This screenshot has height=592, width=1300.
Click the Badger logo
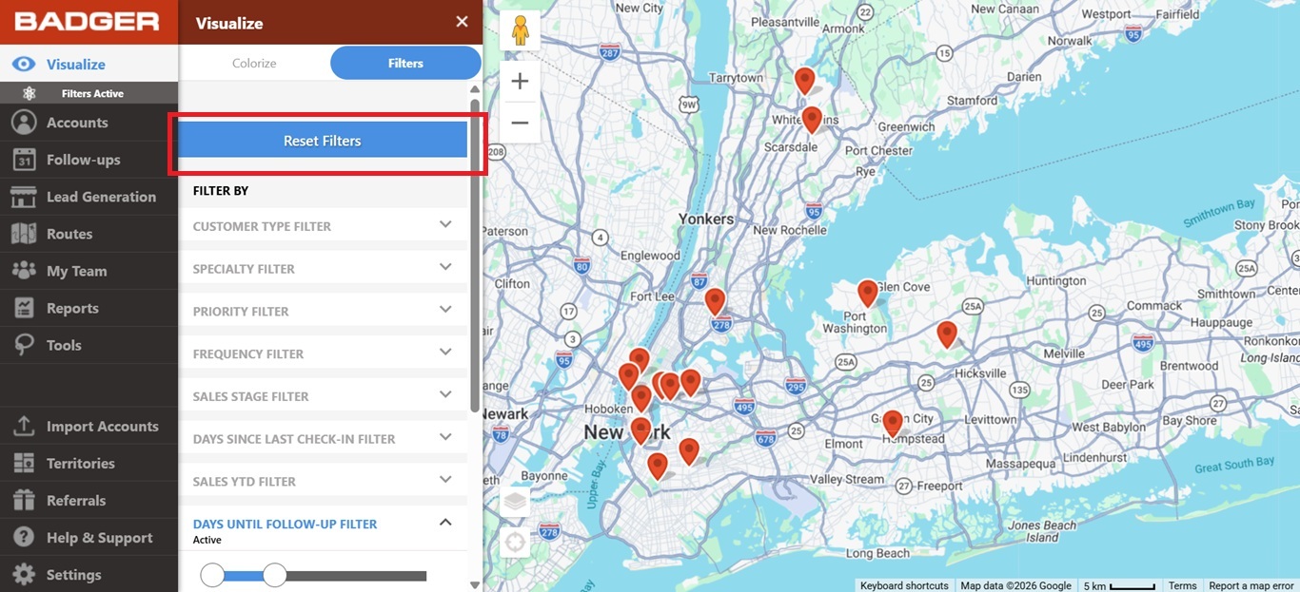click(87, 21)
